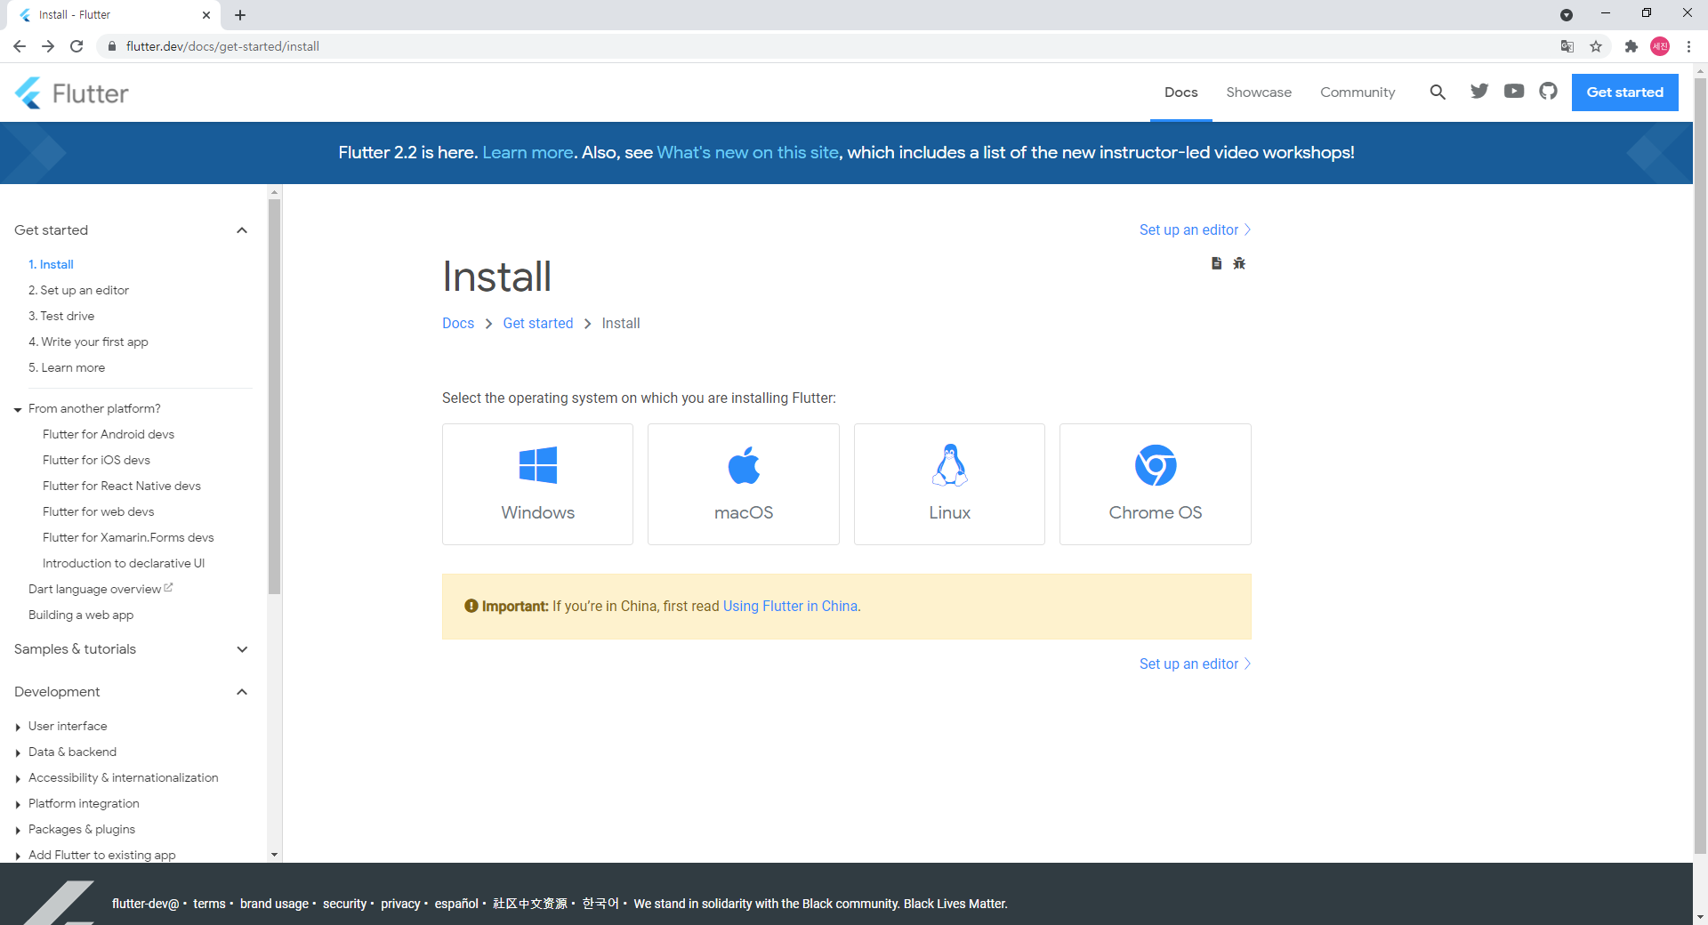Expand the Platform integration item

[x=18, y=804]
